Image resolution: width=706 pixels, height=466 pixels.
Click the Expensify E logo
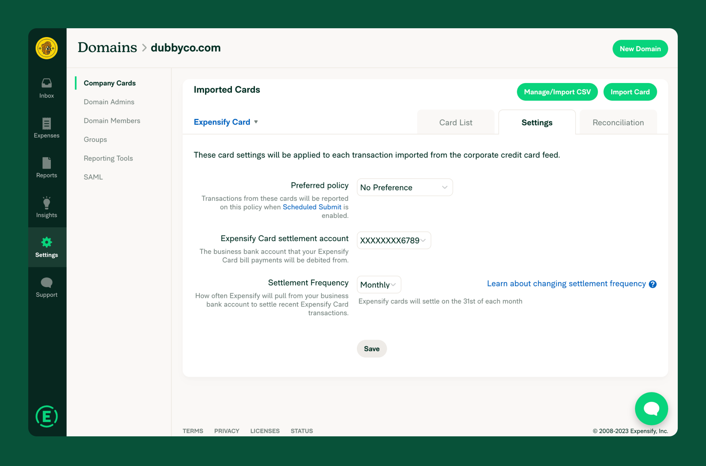47,417
